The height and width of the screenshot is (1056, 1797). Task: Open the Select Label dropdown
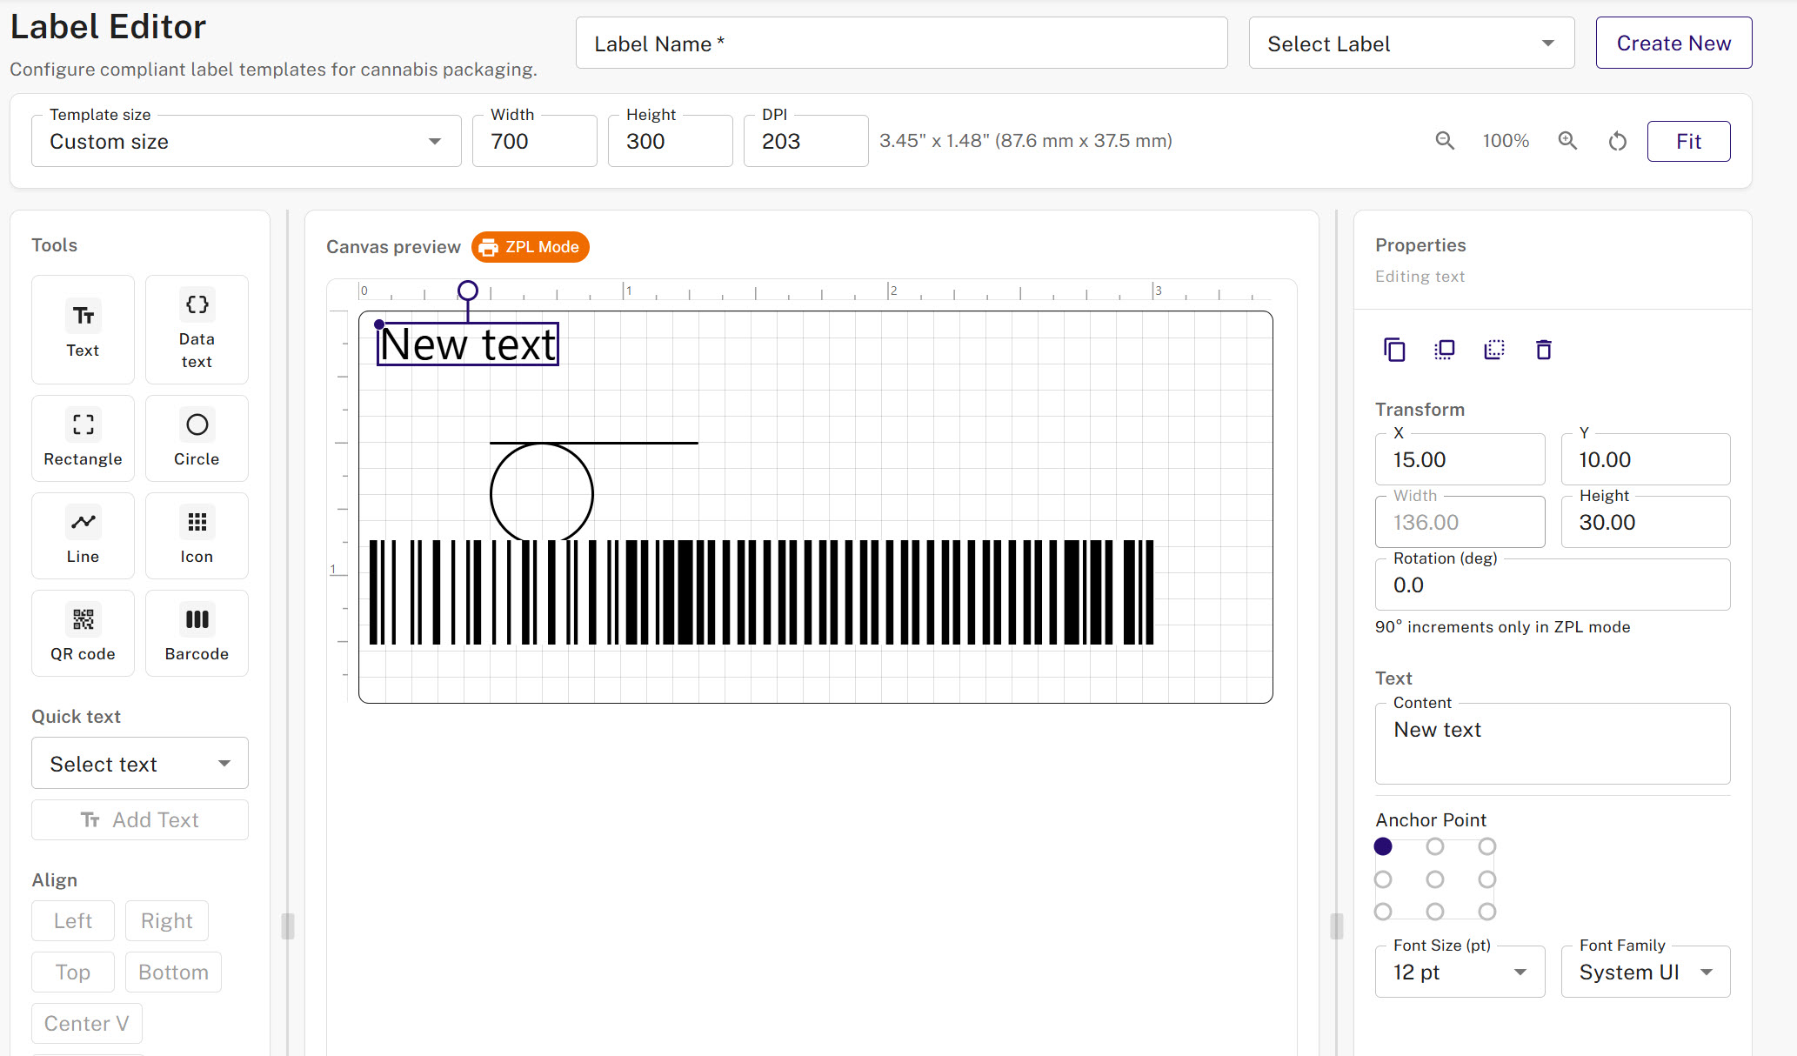point(1412,43)
